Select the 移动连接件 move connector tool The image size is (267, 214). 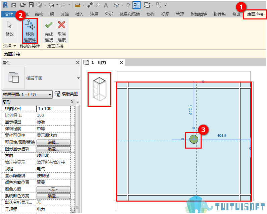(30, 31)
